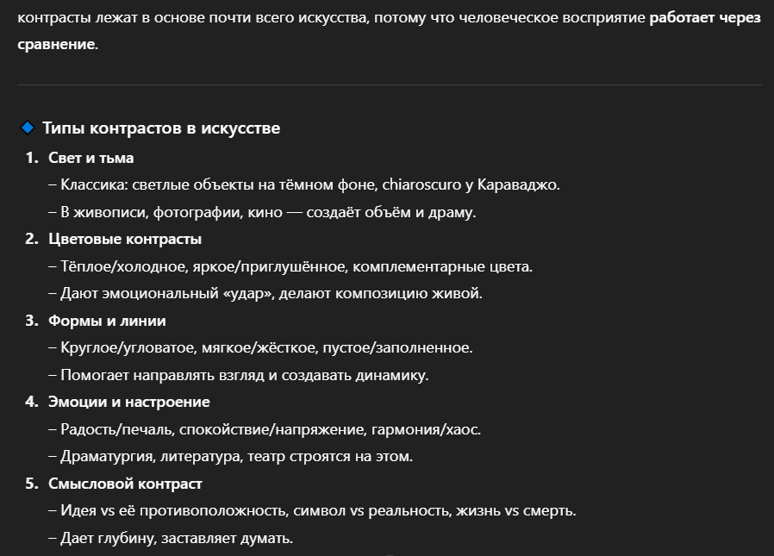The image size is (774, 556).
Task: Click the line 'Тёплое/холодное, яркое/приглушённое'
Action: pos(290,266)
